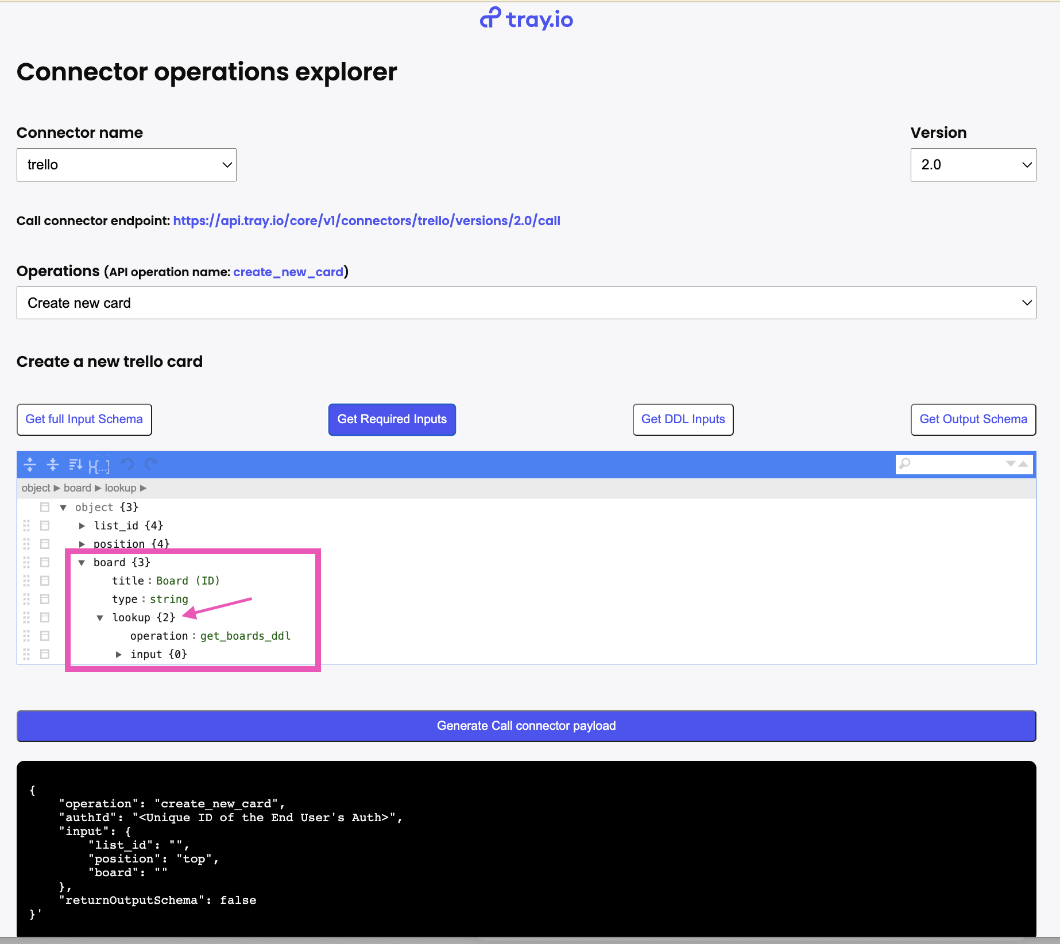Click the undo arrow in the editor toolbar
The image size is (1060, 944).
click(x=127, y=464)
